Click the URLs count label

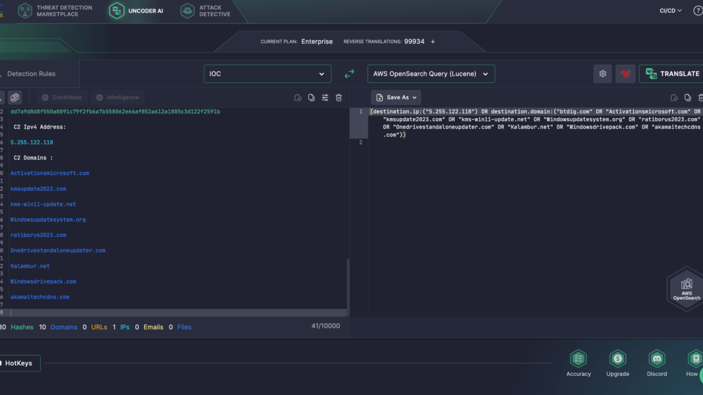[99, 327]
